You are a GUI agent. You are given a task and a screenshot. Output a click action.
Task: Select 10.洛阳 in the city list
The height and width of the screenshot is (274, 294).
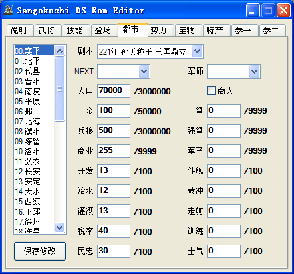(34, 151)
